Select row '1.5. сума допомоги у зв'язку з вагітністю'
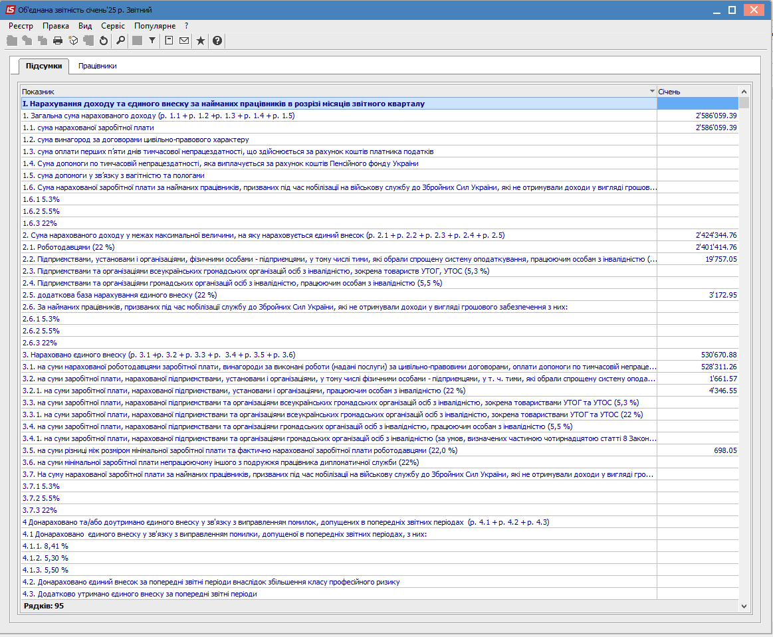Image resolution: width=773 pixels, height=637 pixels. (x=380, y=175)
